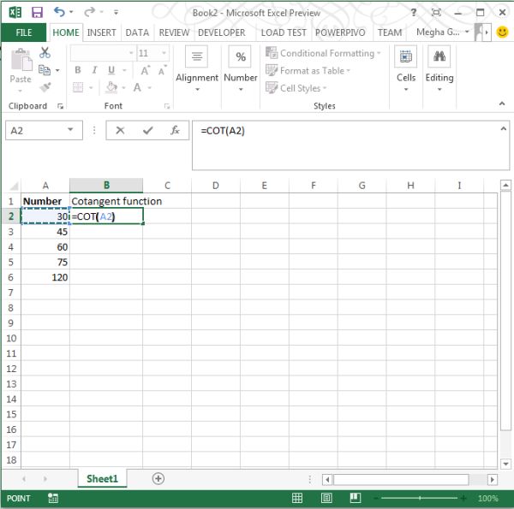Screen dimensions: 514x509
Task: Switch to the INSERT tab
Action: [x=101, y=33]
